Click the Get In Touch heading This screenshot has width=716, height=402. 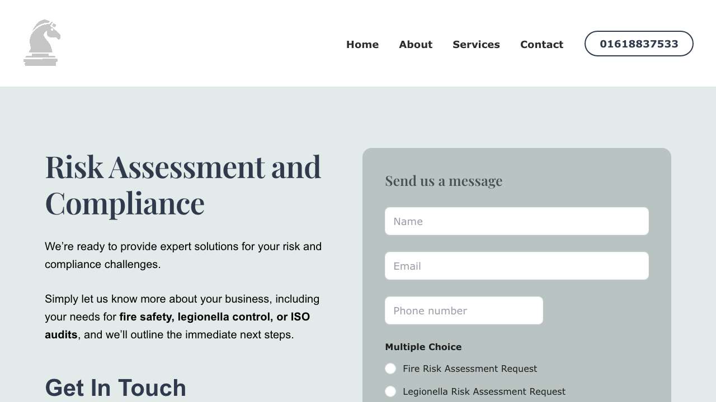point(115,387)
